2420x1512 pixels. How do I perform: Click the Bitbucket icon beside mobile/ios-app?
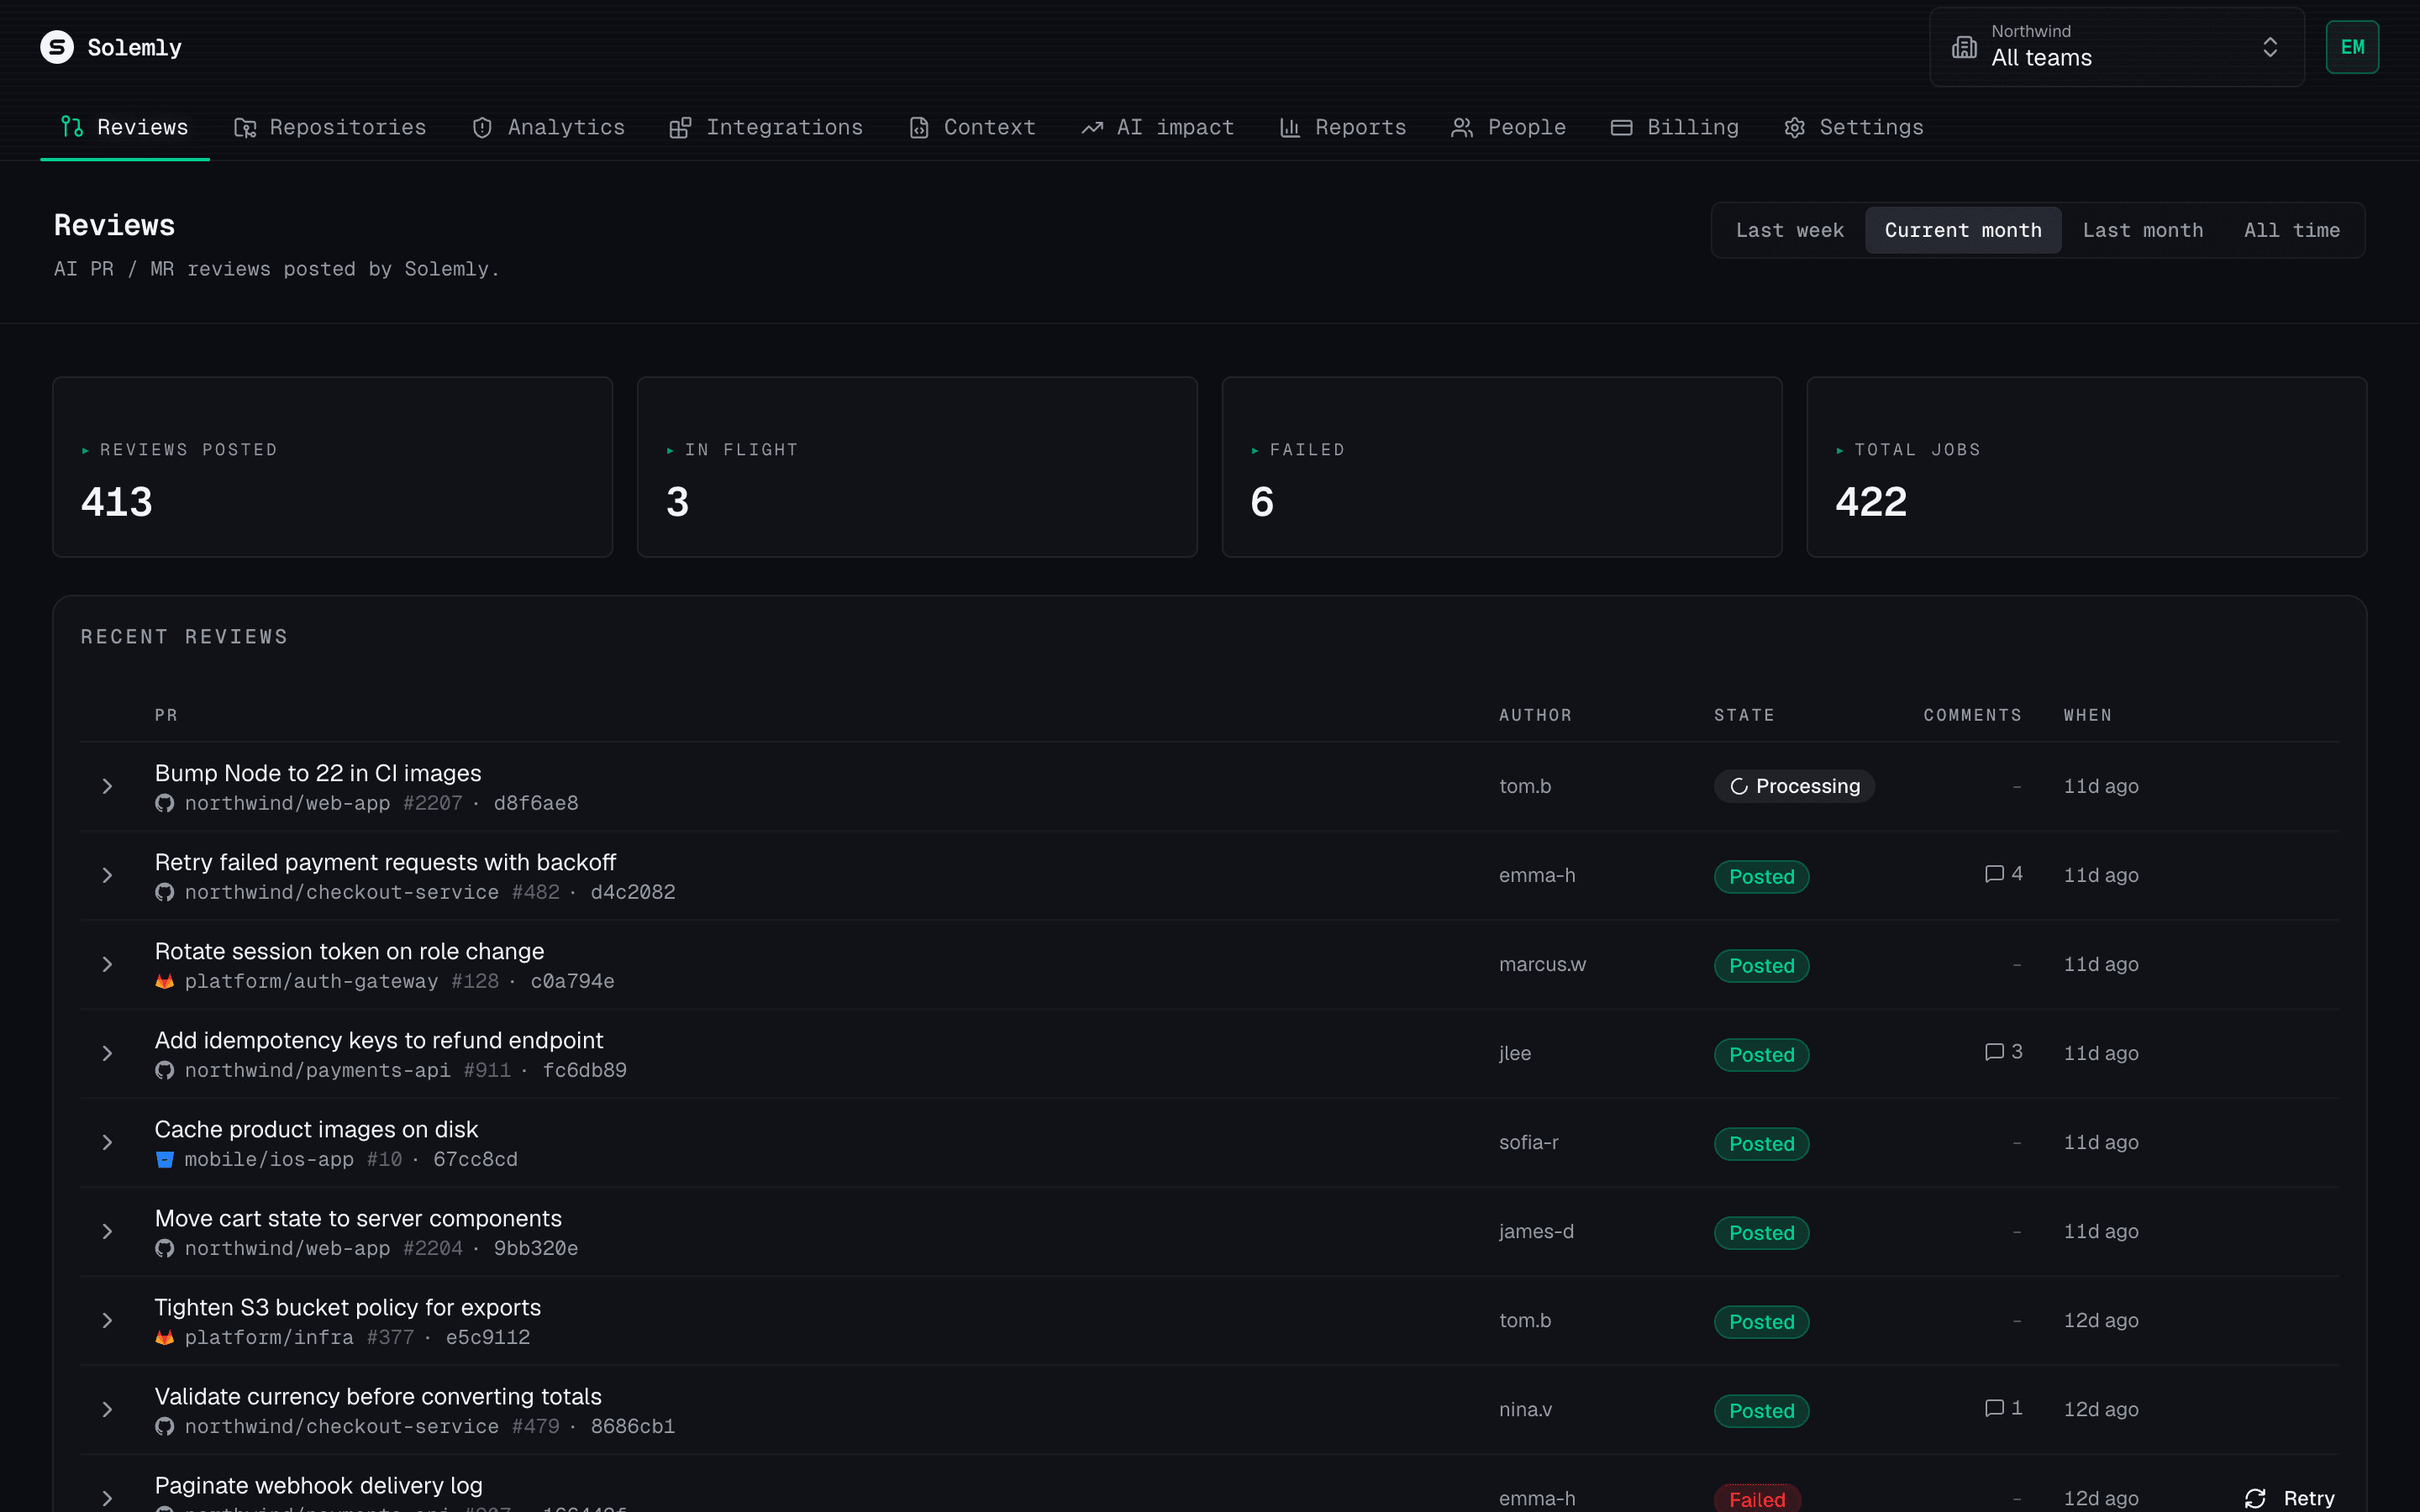pyautogui.click(x=165, y=1159)
